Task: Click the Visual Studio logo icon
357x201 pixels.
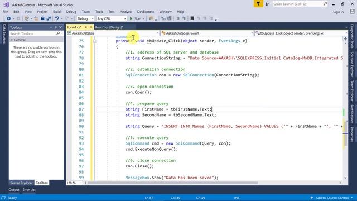Action: [6, 4]
